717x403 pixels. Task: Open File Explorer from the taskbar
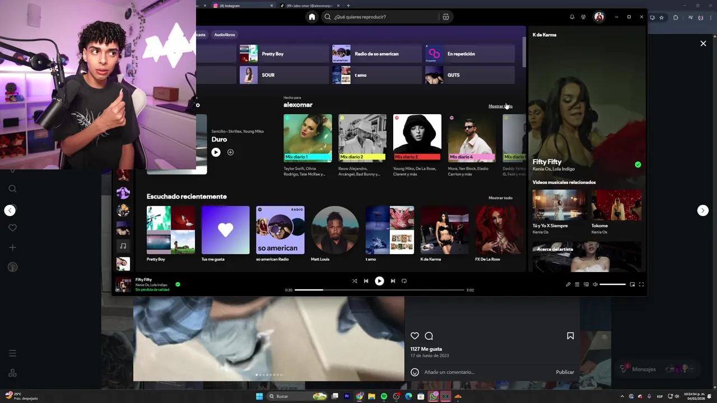pyautogui.click(x=371, y=396)
